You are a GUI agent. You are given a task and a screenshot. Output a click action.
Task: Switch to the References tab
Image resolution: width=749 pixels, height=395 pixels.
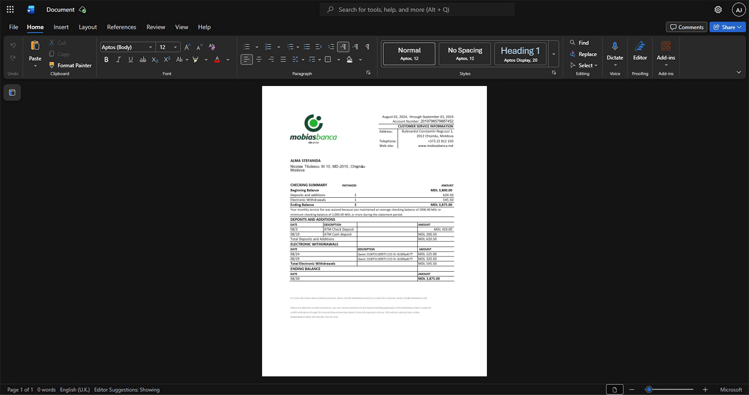[121, 27]
